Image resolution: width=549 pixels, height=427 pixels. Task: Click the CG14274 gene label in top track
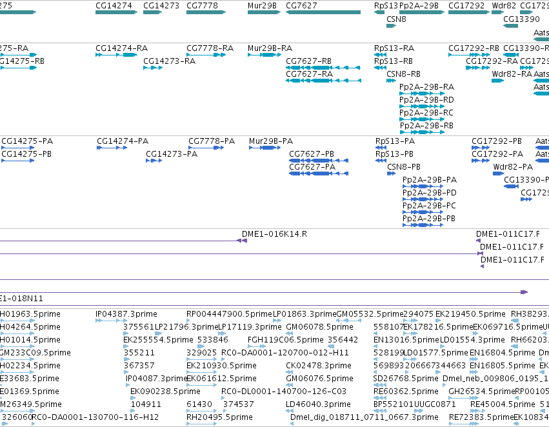(114, 6)
